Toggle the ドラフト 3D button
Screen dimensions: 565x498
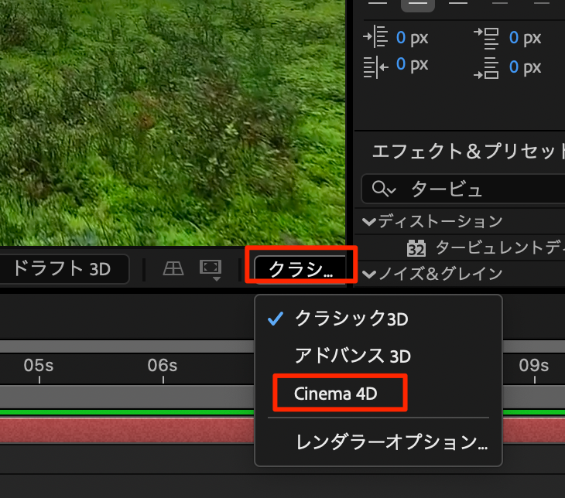click(x=62, y=269)
